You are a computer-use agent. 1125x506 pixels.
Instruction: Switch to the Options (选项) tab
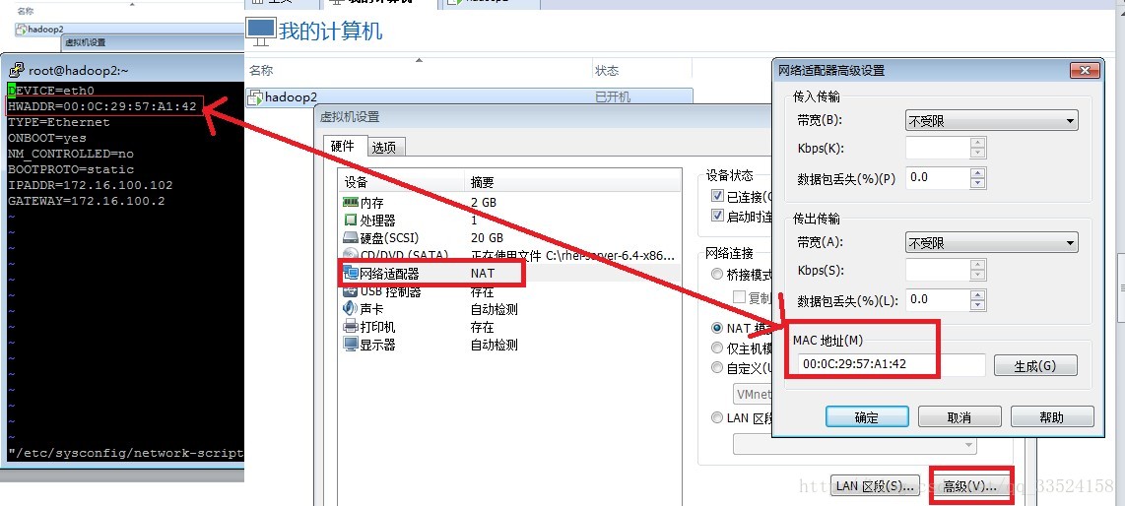coord(384,147)
